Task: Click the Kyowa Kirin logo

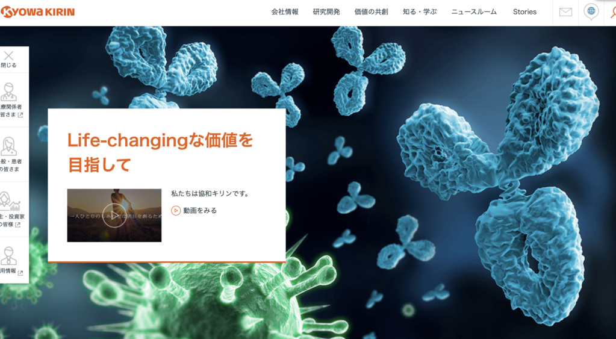Action: tap(38, 12)
